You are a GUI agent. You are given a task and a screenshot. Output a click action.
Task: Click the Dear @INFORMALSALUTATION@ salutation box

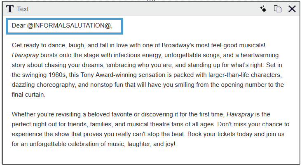point(65,26)
